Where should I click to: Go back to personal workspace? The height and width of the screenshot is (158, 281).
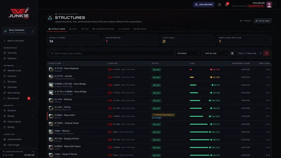click(x=14, y=41)
